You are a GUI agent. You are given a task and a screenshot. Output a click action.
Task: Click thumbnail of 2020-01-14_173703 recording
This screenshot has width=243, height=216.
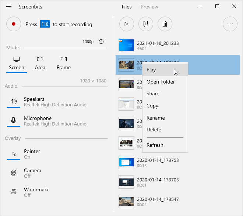coord(126,182)
